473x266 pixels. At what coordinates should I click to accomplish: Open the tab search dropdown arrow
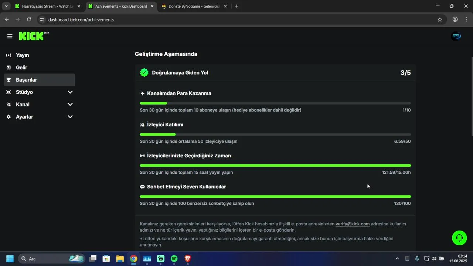(x=6, y=6)
